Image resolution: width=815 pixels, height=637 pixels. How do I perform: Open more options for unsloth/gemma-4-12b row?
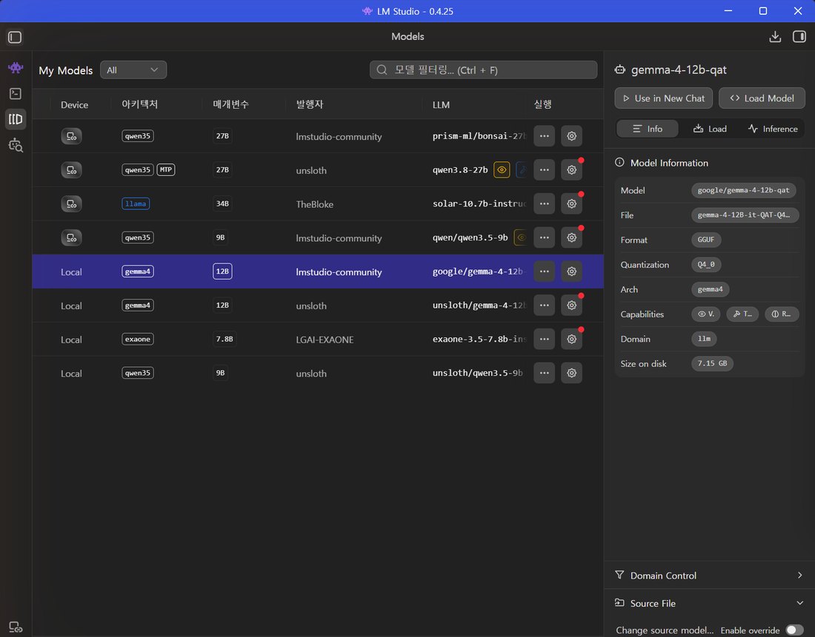[545, 306]
